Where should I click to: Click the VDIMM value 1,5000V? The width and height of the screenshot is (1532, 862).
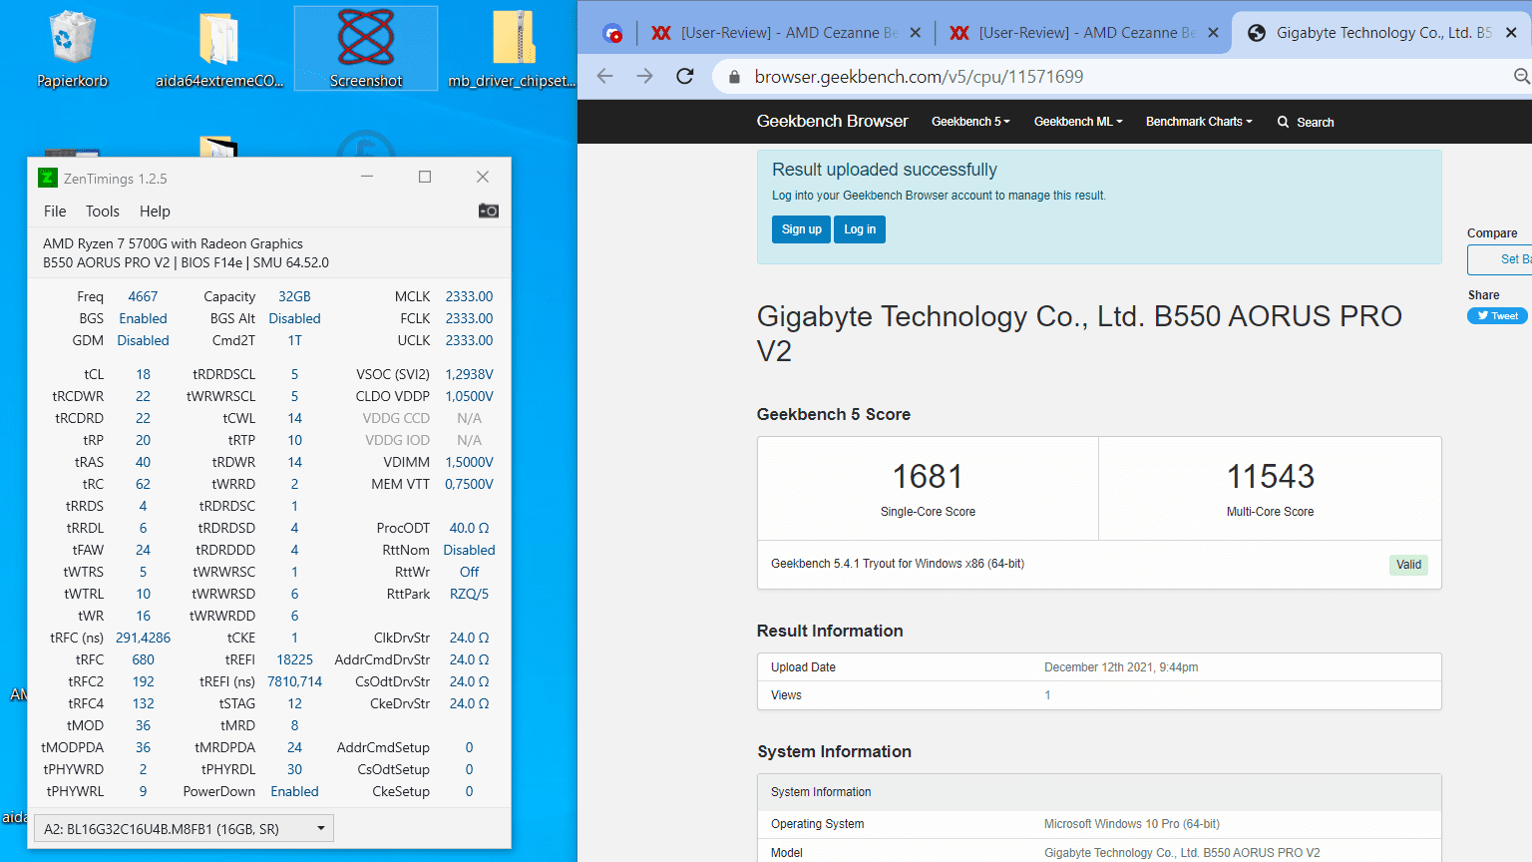469,462
